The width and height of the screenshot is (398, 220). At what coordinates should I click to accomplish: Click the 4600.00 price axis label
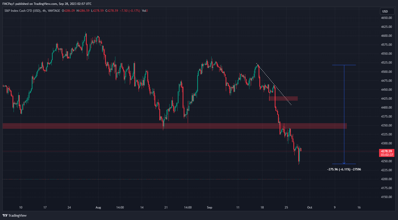pyautogui.click(x=386, y=36)
